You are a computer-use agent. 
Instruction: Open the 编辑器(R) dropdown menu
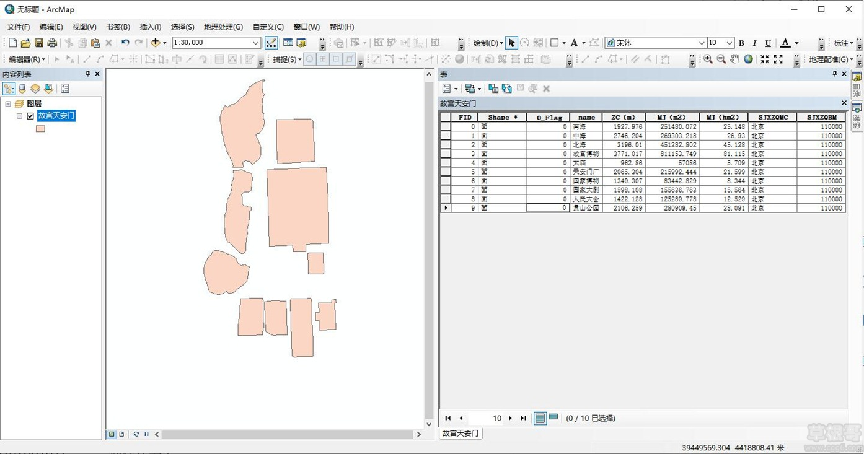[27, 59]
